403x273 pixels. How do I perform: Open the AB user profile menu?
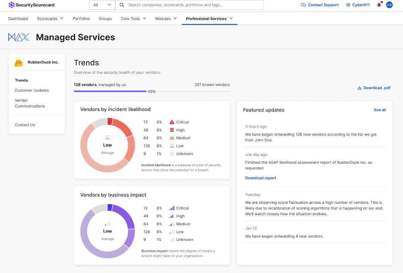click(x=389, y=5)
